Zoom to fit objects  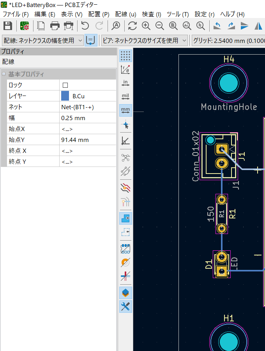[x=187, y=26]
